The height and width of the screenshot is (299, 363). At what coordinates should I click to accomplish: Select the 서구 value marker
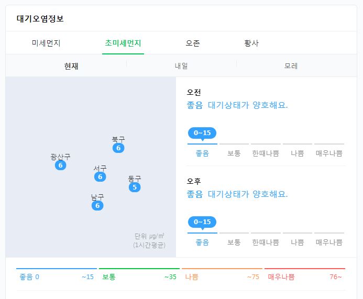point(100,177)
